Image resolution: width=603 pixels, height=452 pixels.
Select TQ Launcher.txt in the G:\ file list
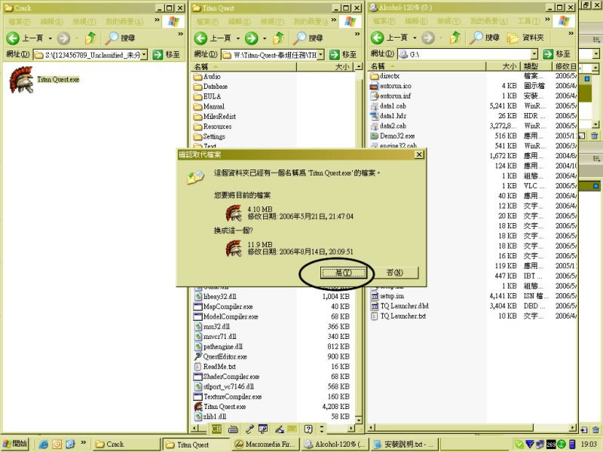[398, 316]
